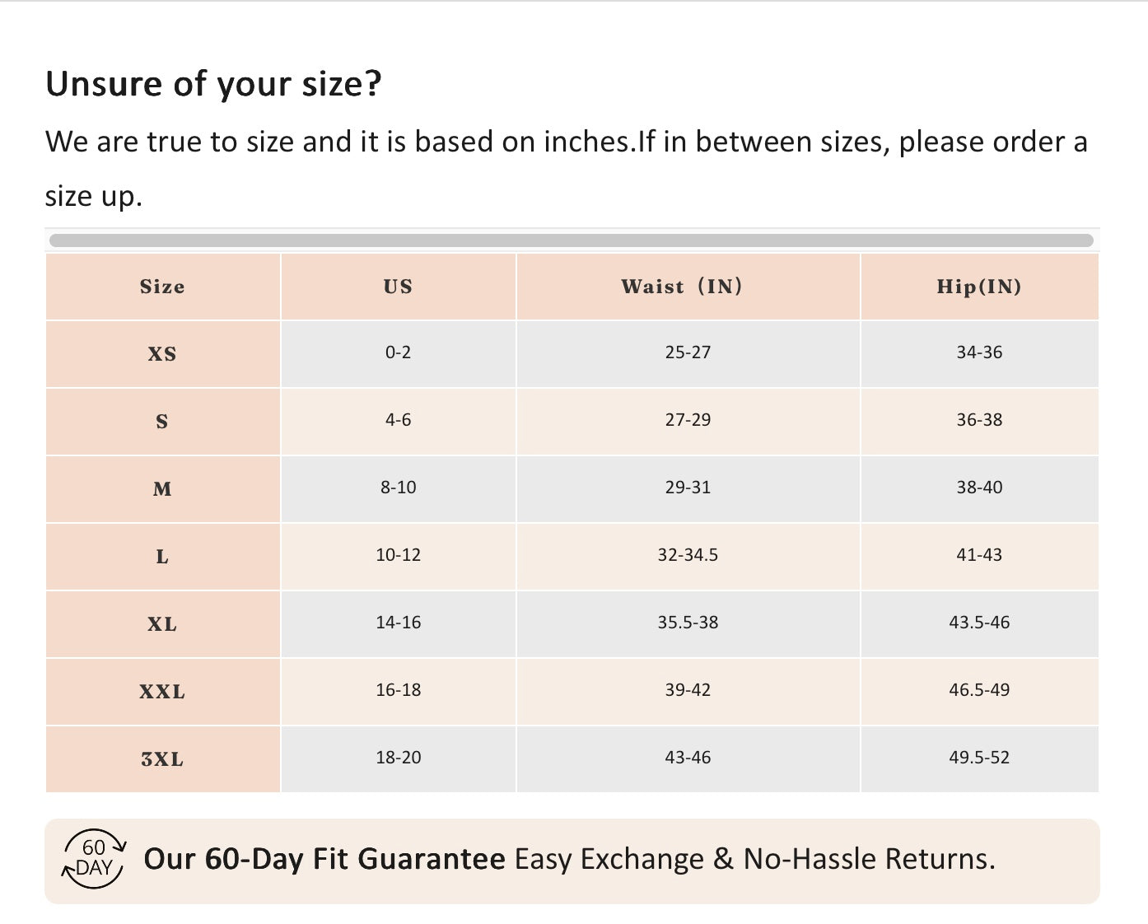1148x924 pixels.
Task: Click the 25-27 waist measurement cell
Action: 688,352
